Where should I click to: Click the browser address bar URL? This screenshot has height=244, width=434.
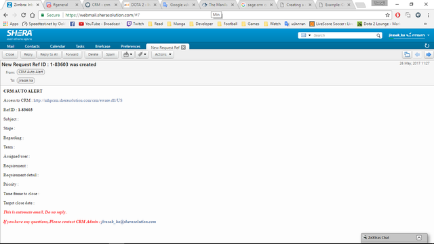point(102,15)
